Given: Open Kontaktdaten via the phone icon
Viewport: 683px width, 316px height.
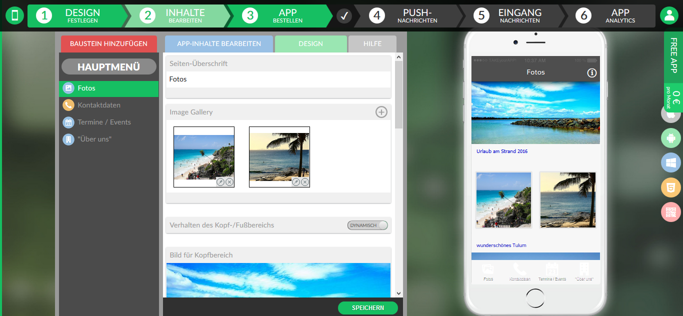Looking at the screenshot, I should [x=68, y=105].
